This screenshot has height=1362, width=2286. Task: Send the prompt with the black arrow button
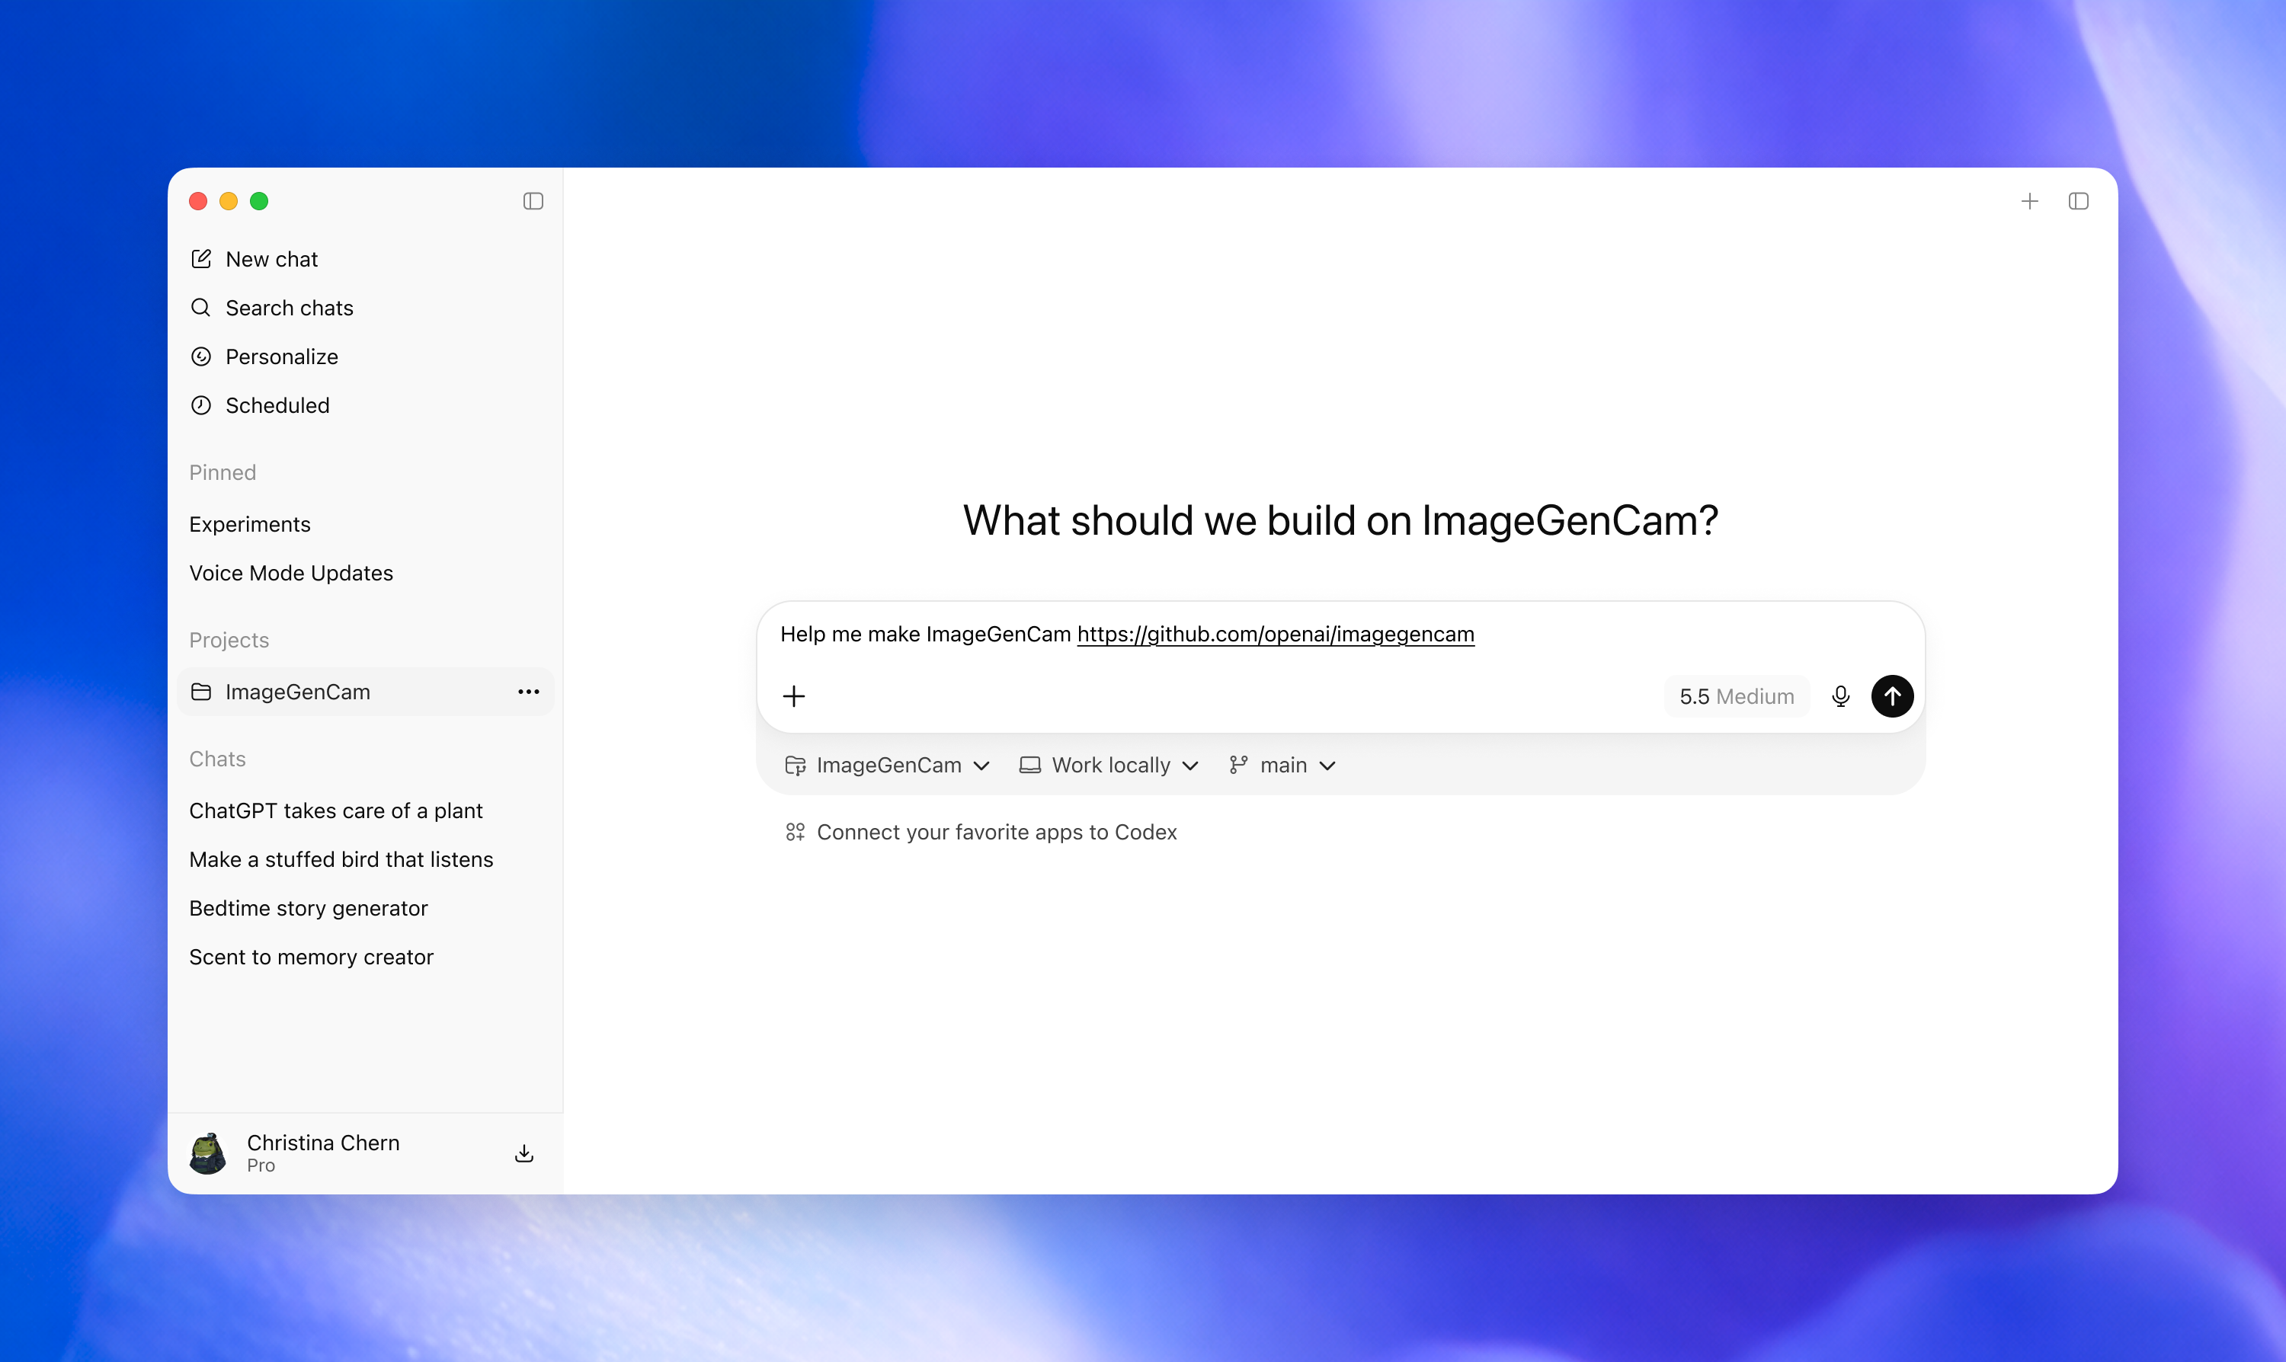click(1892, 695)
